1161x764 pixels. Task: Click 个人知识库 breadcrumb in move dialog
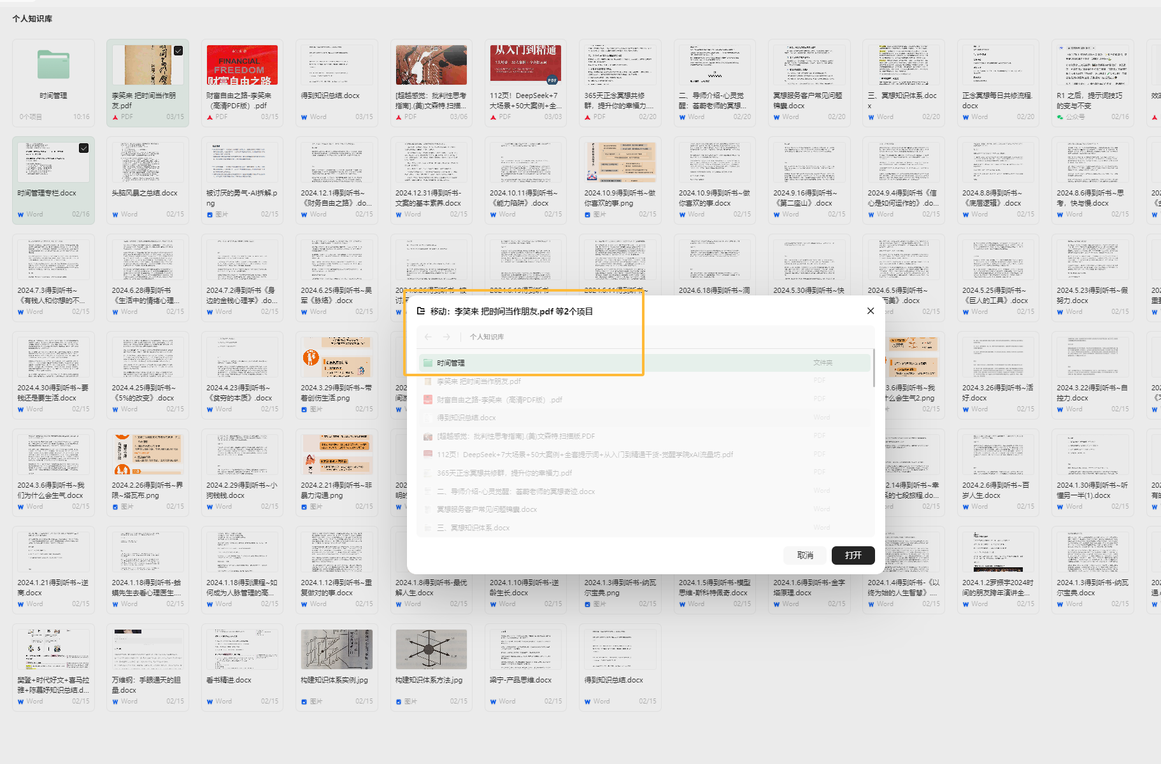click(x=487, y=337)
